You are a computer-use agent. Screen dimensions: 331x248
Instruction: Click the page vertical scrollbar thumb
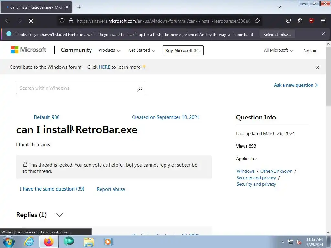click(328, 77)
